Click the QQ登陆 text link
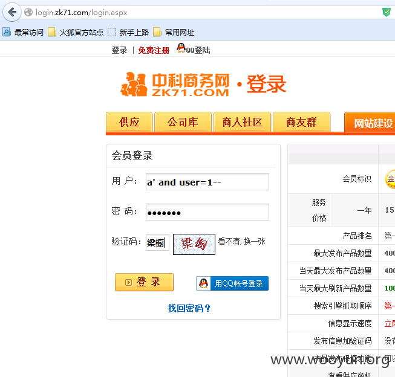395x377 pixels. [x=198, y=50]
